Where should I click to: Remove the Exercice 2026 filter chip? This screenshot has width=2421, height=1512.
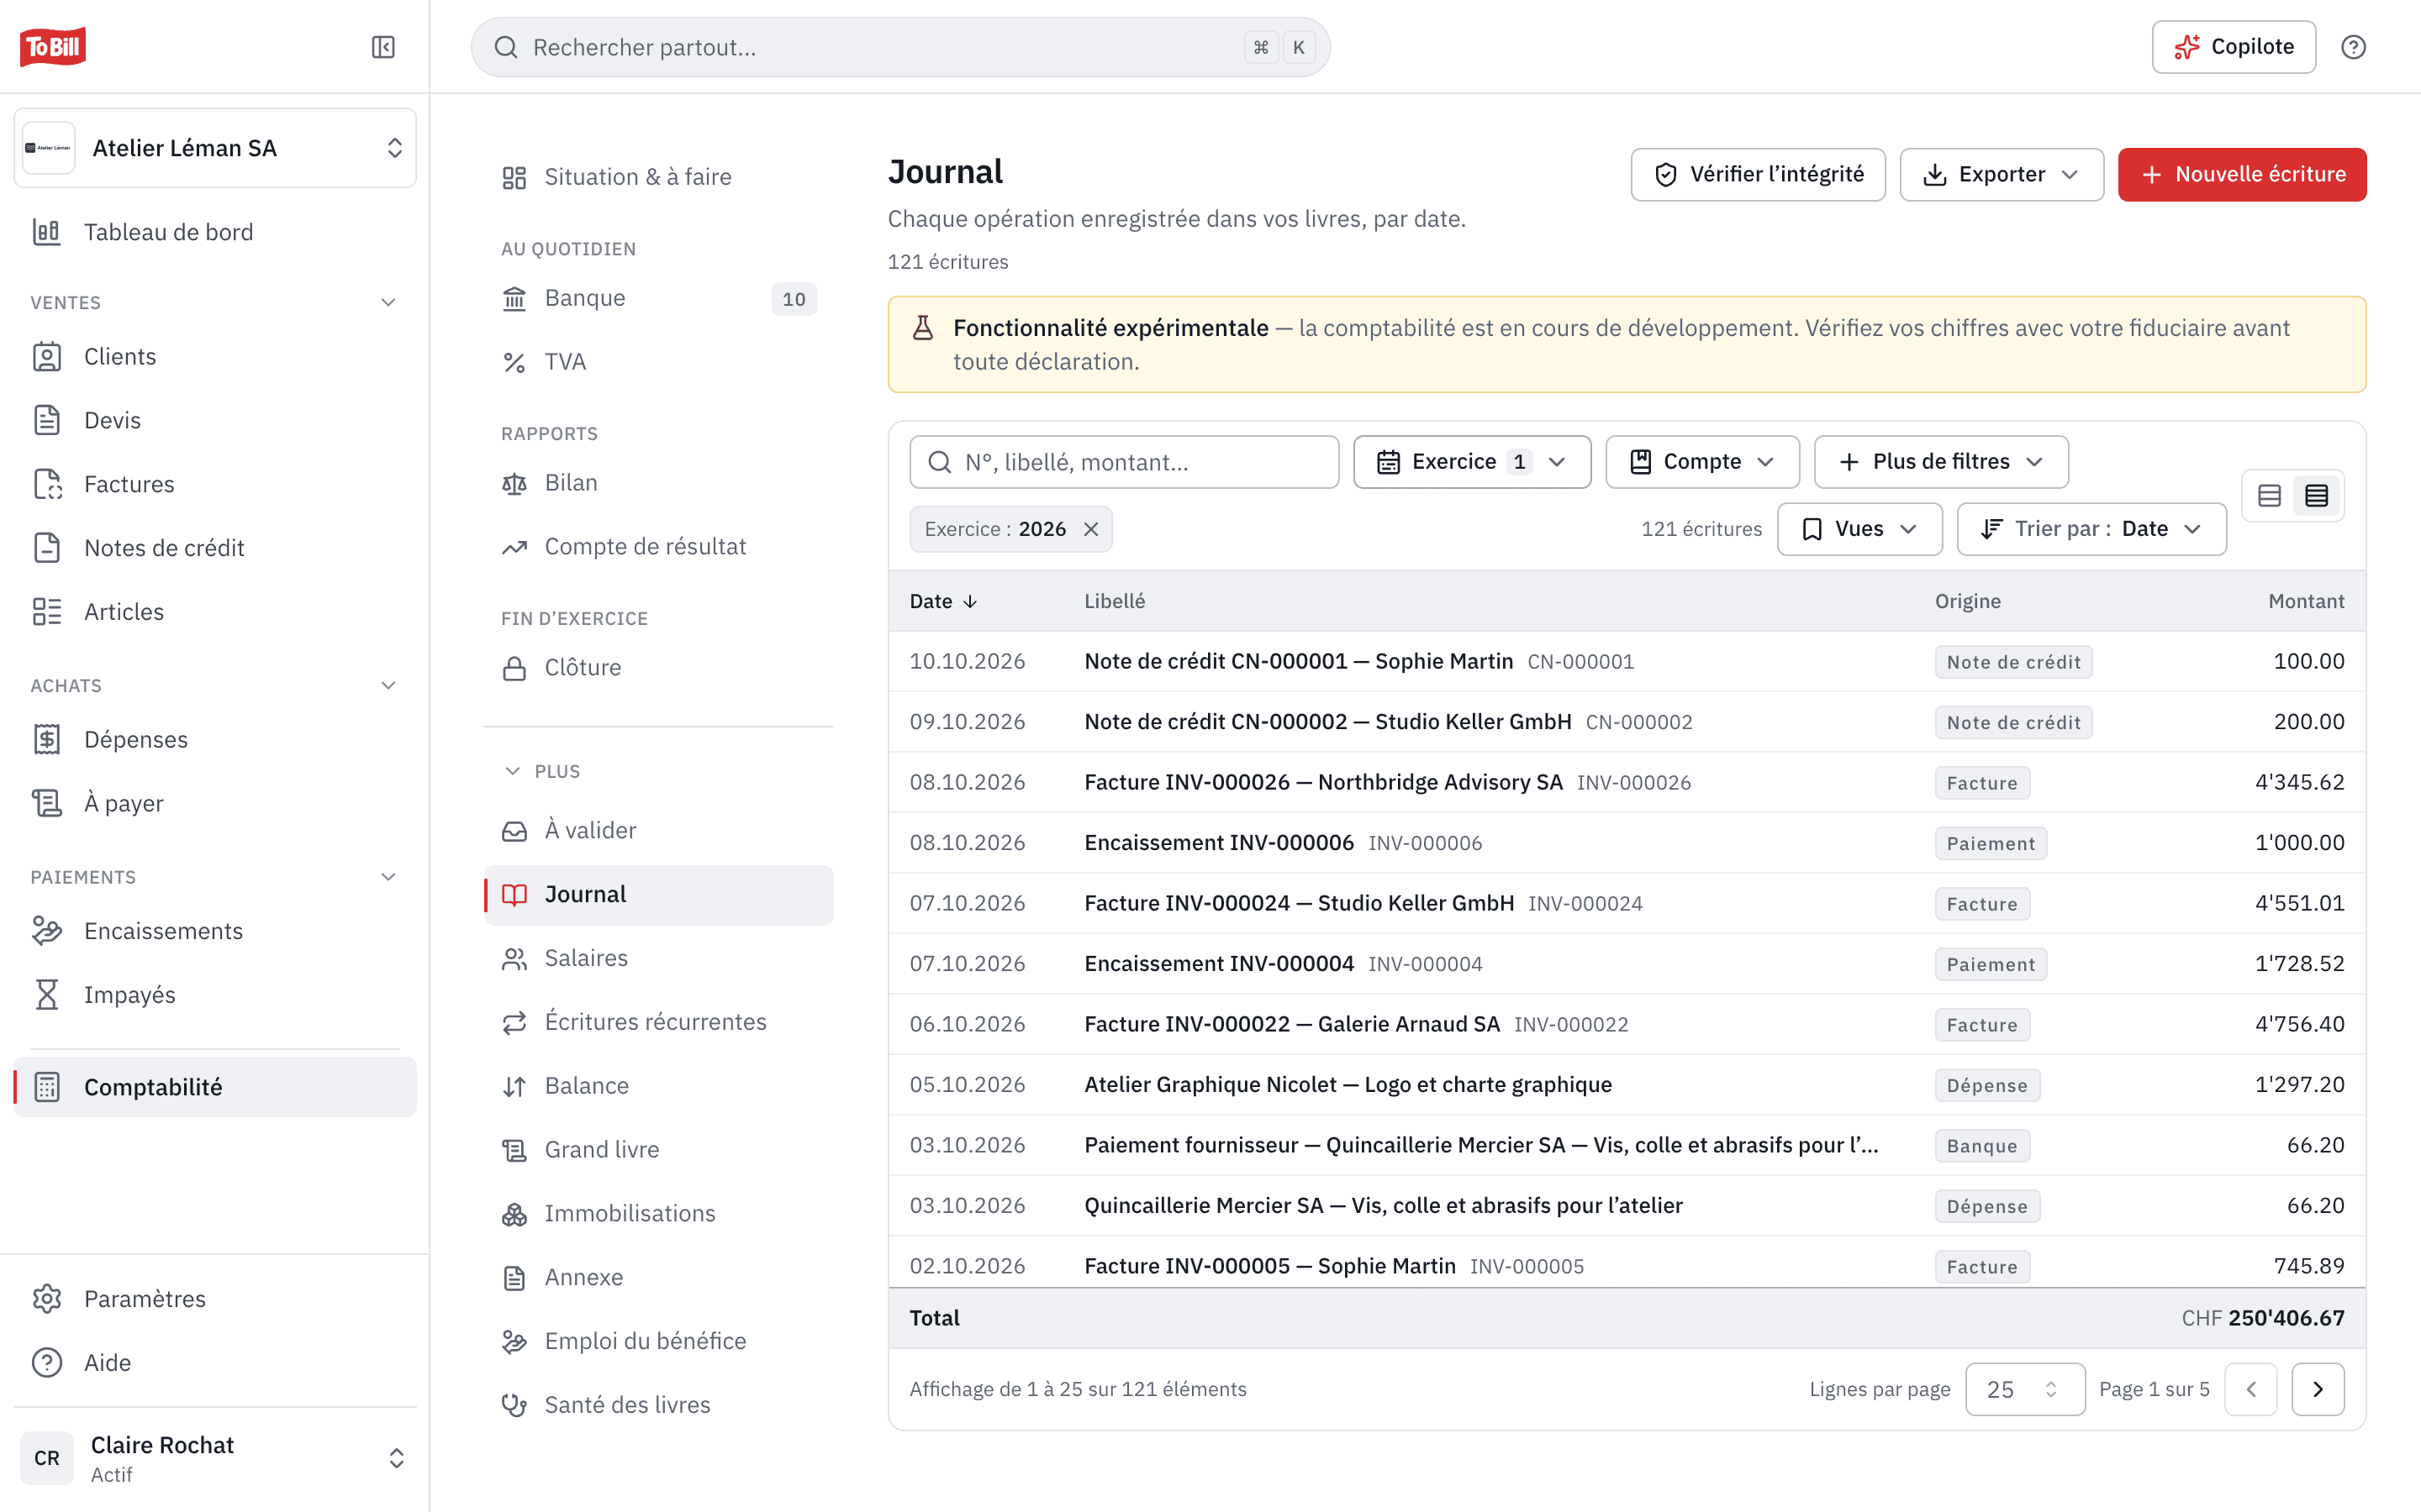pyautogui.click(x=1091, y=529)
